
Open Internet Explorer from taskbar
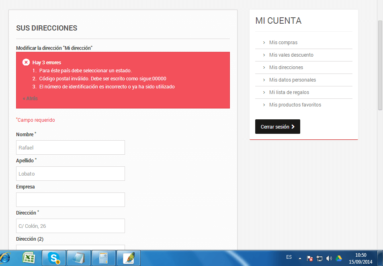tap(5, 258)
